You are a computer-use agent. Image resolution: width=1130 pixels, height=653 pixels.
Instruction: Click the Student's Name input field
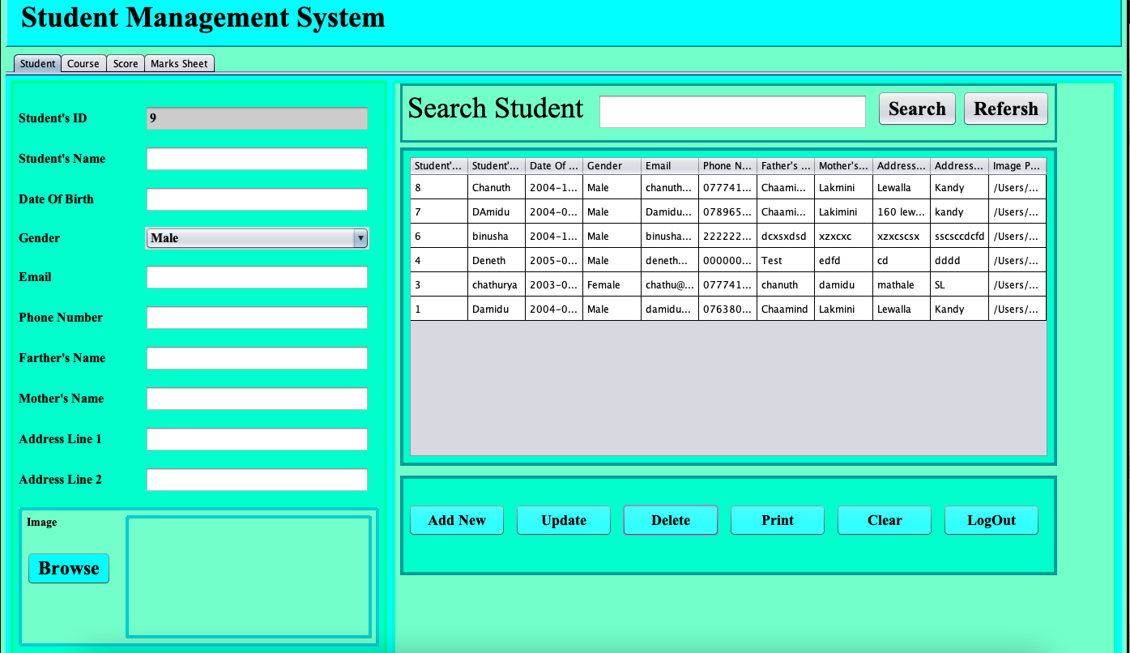pos(257,159)
